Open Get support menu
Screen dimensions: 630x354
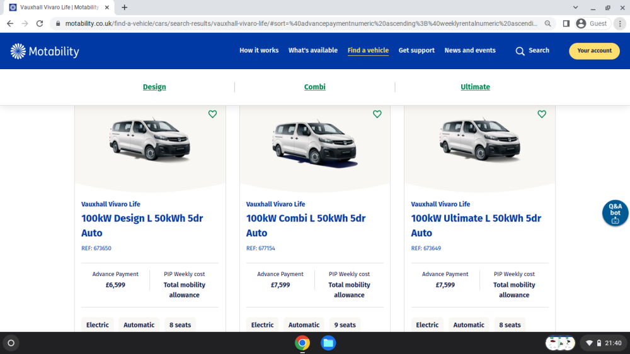point(416,50)
